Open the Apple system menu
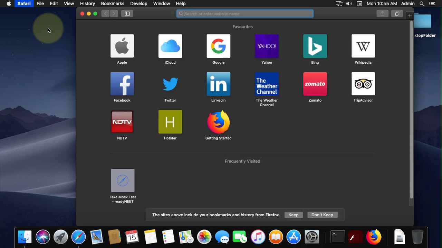442x248 pixels. [9, 3]
